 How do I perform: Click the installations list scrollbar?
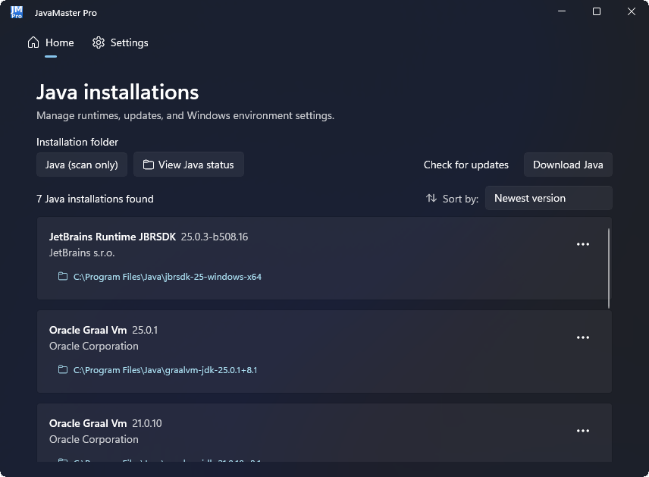(x=609, y=268)
